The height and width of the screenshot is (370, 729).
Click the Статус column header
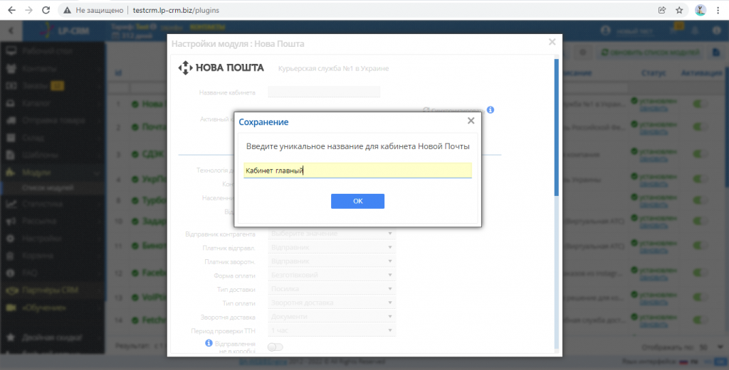[x=654, y=73]
